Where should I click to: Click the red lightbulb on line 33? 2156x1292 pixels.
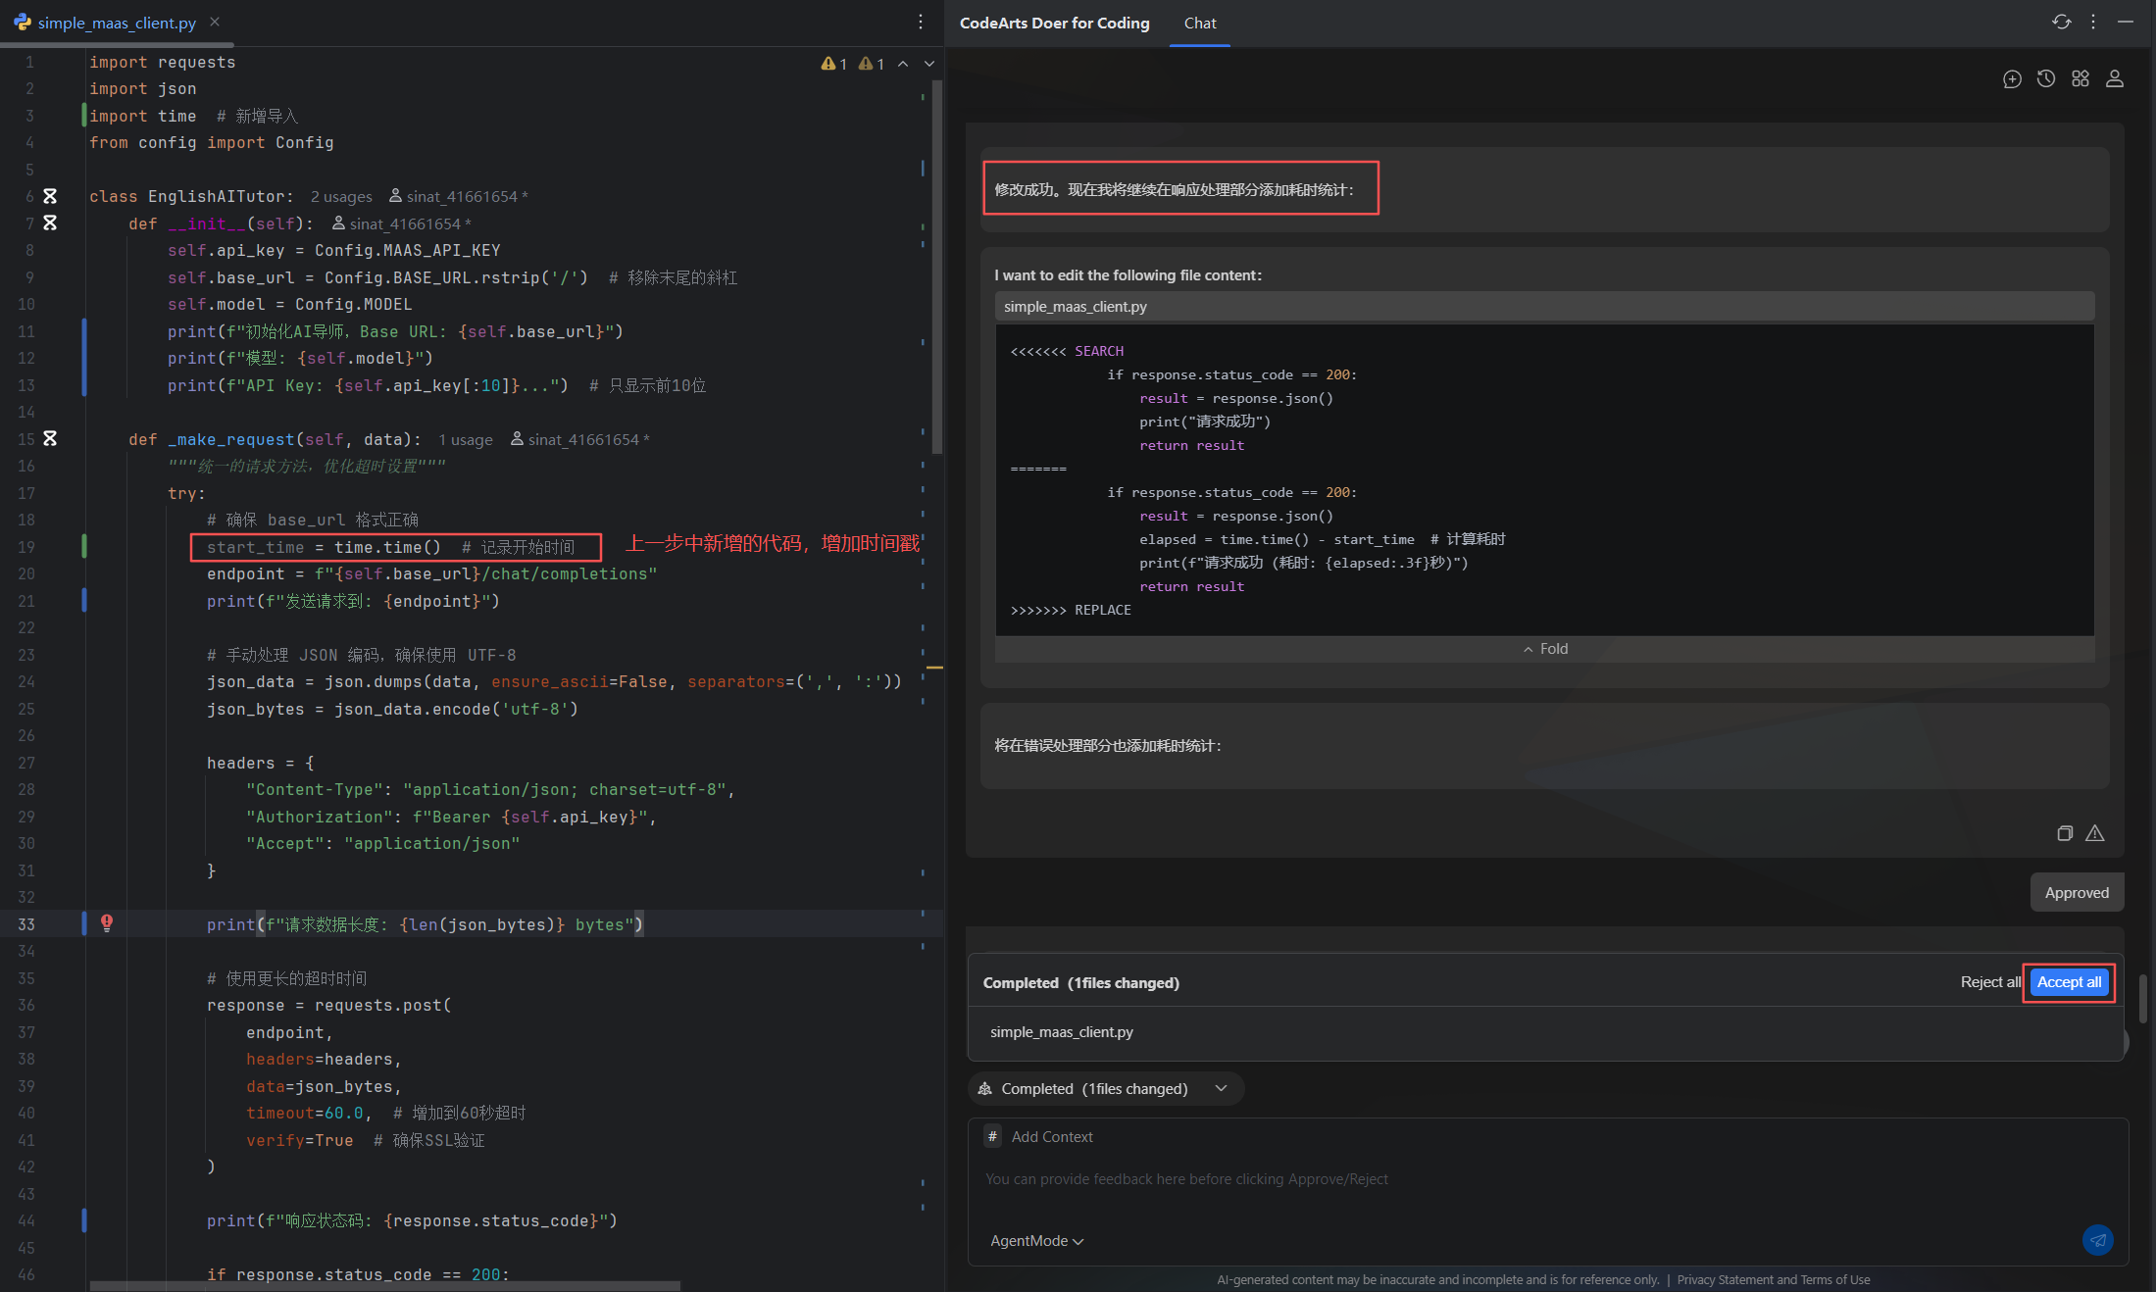[107, 923]
